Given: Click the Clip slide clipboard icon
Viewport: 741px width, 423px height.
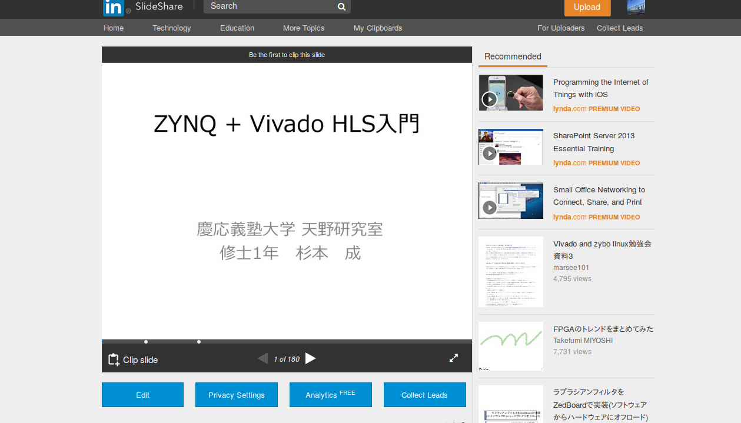Looking at the screenshot, I should point(114,359).
